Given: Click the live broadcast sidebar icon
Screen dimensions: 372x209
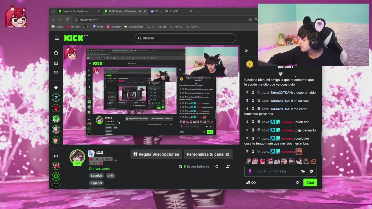Looking at the screenshot, I should click(x=56, y=156).
